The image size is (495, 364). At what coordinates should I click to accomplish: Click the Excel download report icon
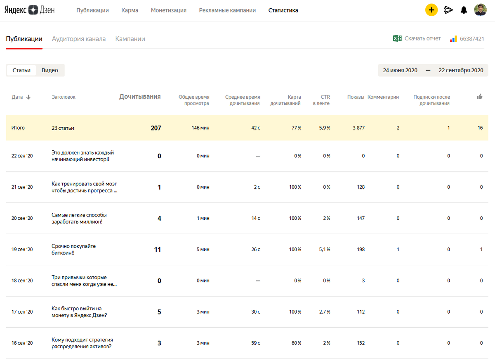pos(397,38)
